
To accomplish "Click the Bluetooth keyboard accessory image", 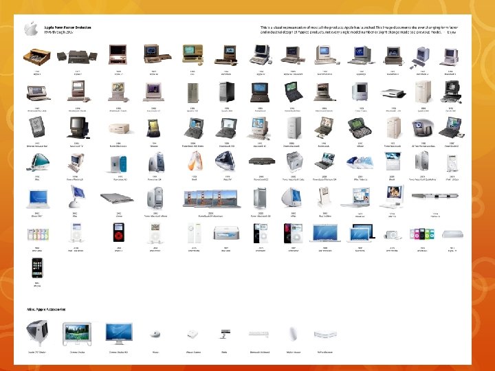I will click(x=259, y=333).
